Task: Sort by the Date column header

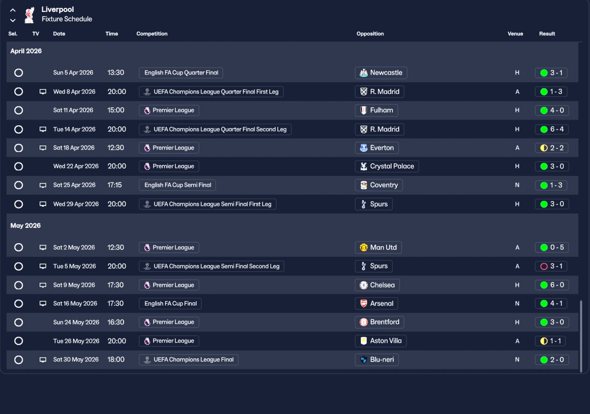Action: [59, 34]
